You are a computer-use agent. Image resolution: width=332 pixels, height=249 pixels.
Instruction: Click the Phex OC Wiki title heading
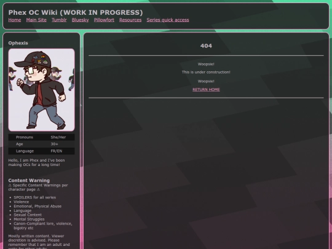[76, 12]
